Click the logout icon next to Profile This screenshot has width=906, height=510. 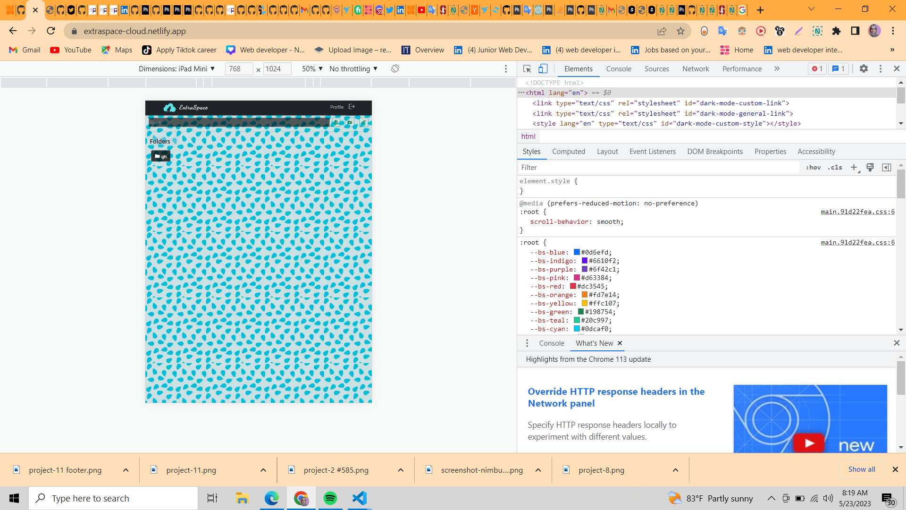point(352,106)
